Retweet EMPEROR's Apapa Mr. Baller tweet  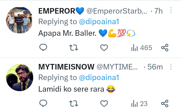point(74,48)
